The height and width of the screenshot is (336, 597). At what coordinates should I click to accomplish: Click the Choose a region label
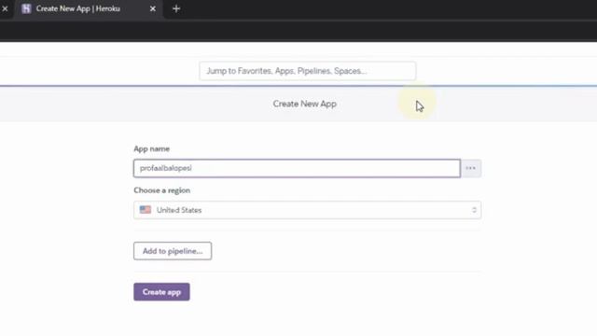point(161,190)
